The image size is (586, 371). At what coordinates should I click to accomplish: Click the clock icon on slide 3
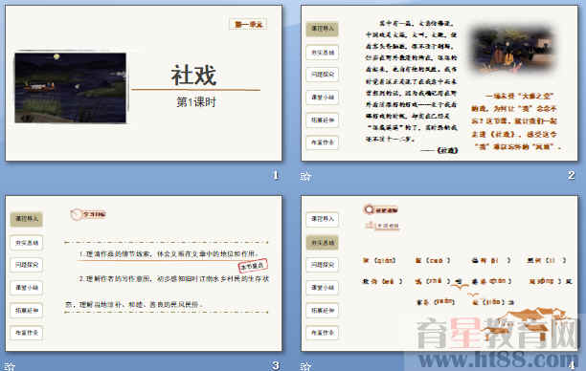coord(77,214)
